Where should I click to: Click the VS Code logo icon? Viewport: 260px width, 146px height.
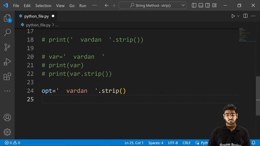[x=5, y=5]
